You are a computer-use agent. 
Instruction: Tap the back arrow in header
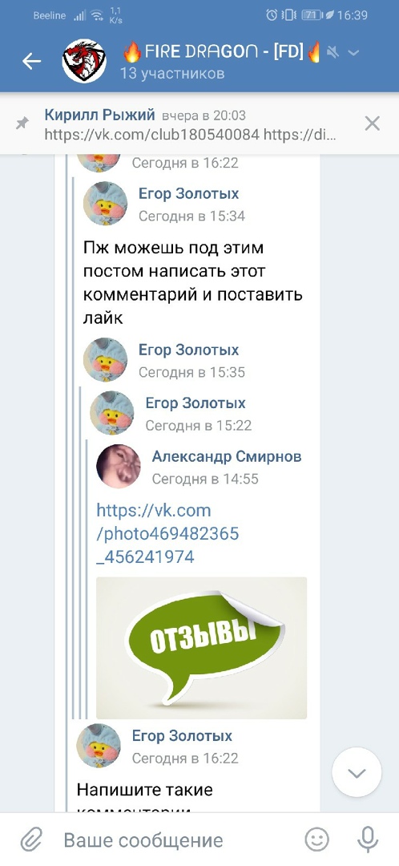(x=31, y=61)
